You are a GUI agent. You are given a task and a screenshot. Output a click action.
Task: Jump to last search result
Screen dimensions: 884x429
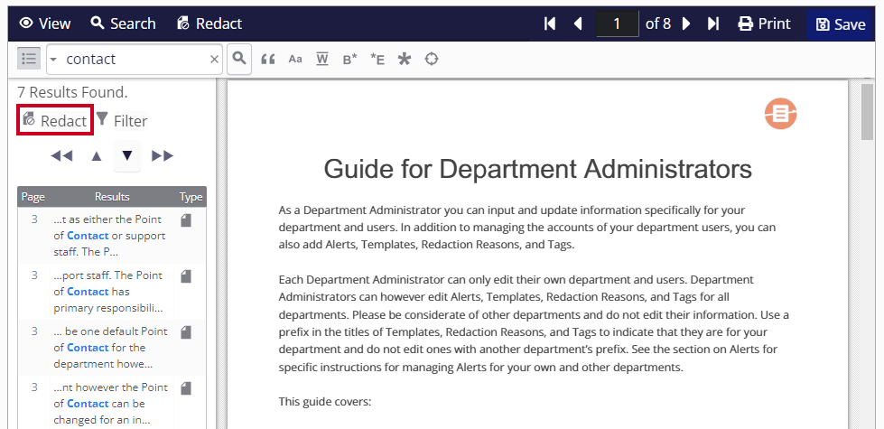tap(163, 156)
